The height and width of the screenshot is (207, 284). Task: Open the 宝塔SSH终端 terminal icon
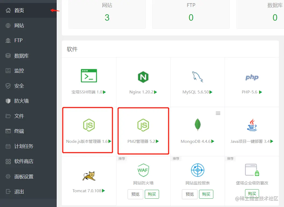(x=89, y=76)
